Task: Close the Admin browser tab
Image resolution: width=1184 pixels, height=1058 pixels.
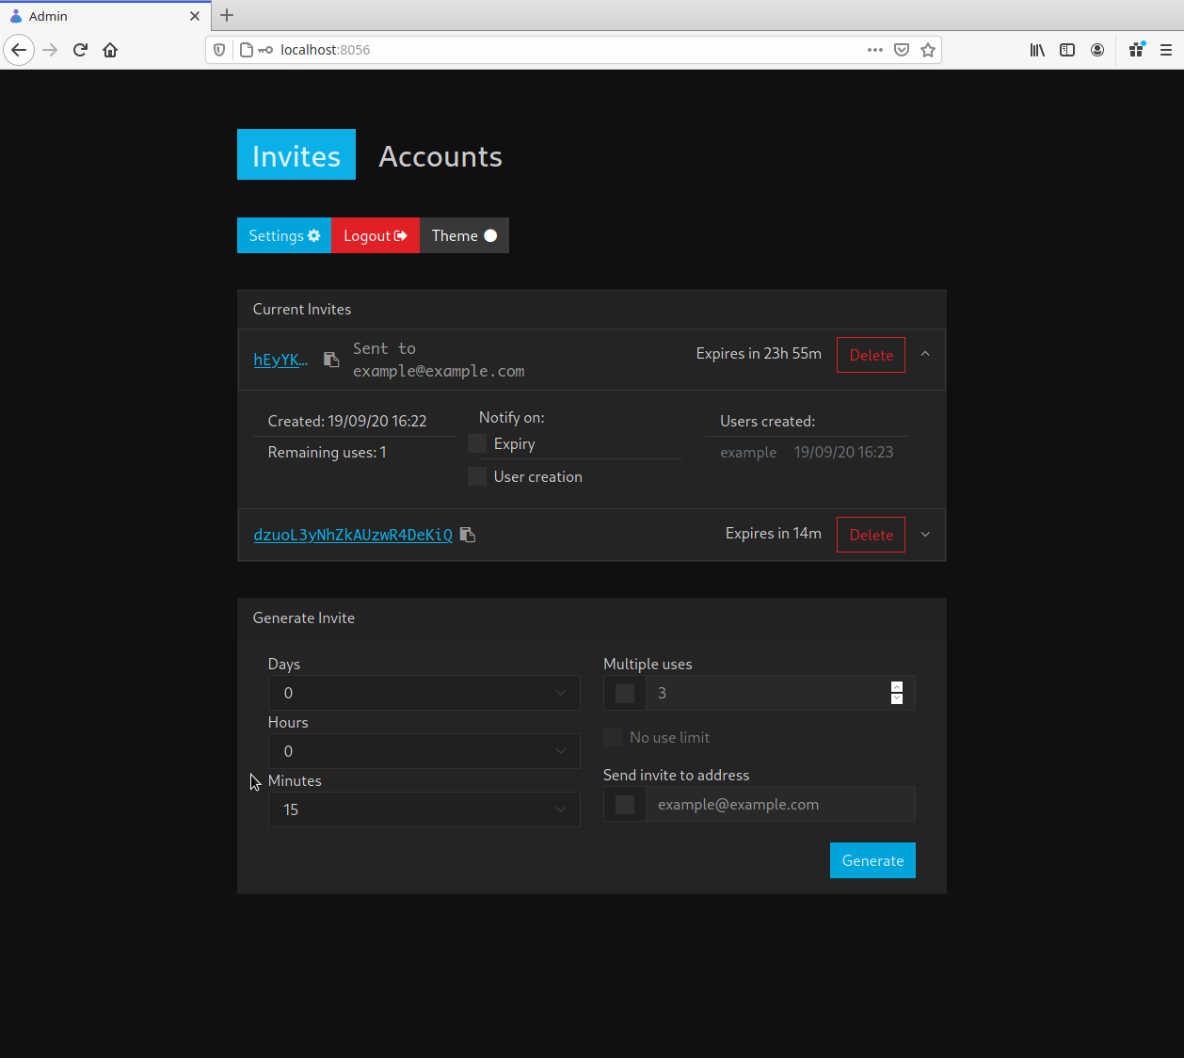Action: click(195, 16)
